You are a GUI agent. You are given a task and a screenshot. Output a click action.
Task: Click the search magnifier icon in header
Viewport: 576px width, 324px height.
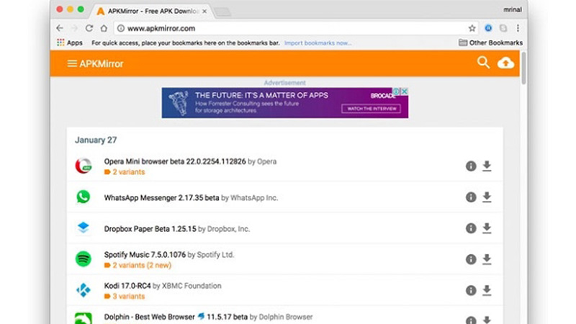[483, 63]
